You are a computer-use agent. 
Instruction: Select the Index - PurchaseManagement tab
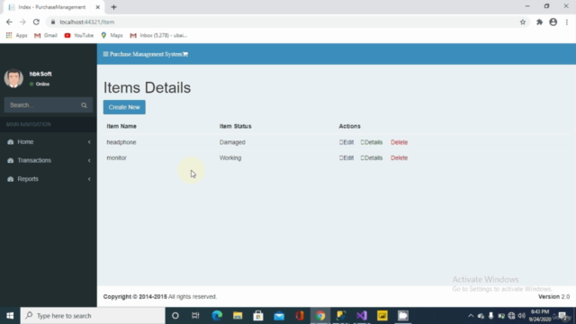[52, 7]
